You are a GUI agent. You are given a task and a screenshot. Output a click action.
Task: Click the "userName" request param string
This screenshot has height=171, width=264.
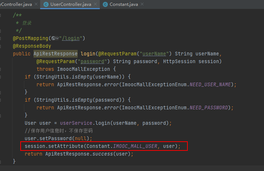click(154, 54)
